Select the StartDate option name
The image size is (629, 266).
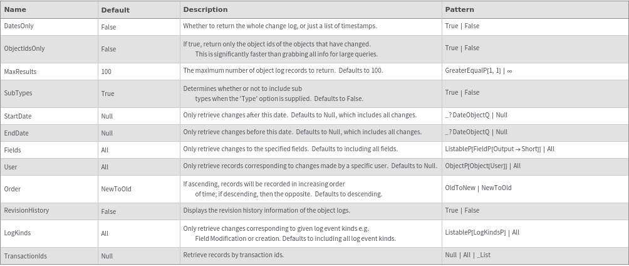click(x=18, y=116)
